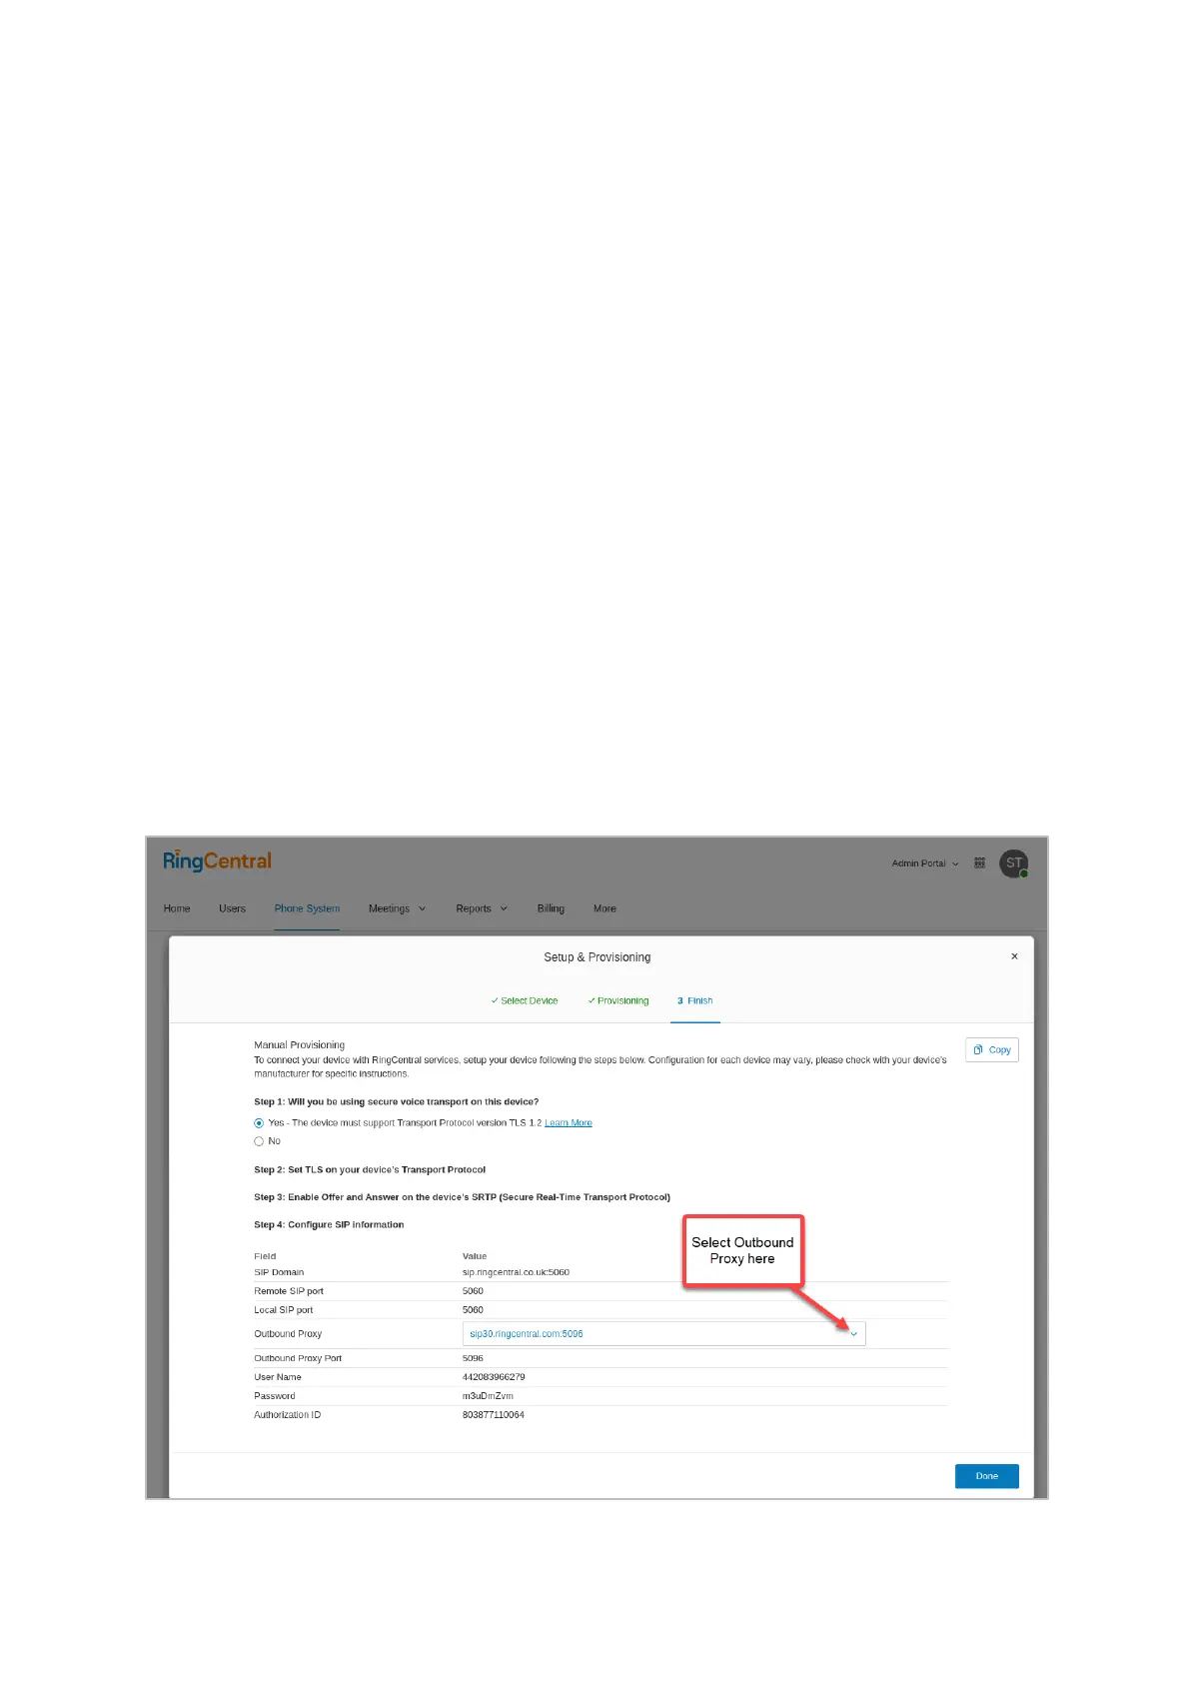Open the Learn More link

coord(569,1123)
